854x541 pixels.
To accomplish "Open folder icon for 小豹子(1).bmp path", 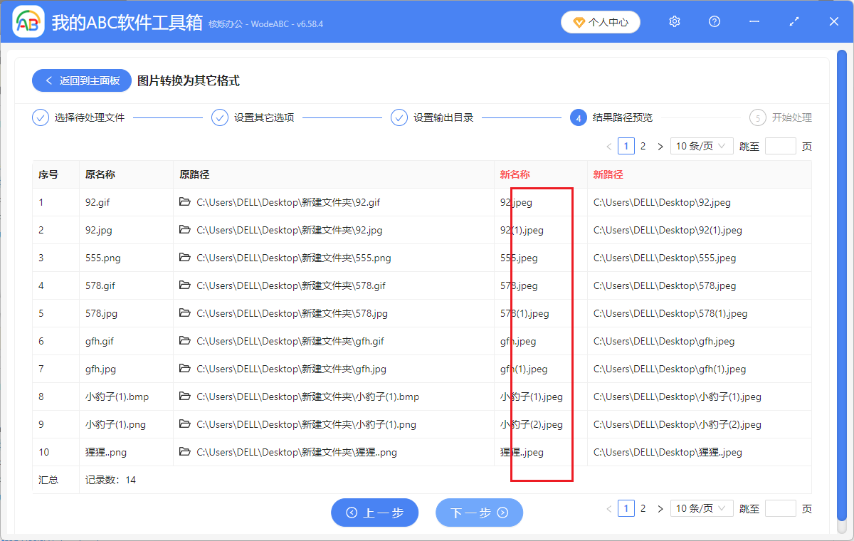I will [x=185, y=396].
